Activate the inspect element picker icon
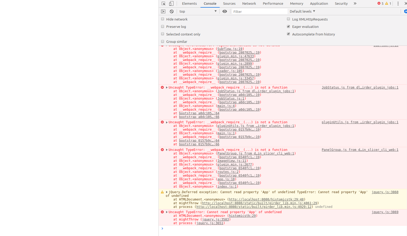The width and height of the screenshot is (407, 236). coord(163,3)
